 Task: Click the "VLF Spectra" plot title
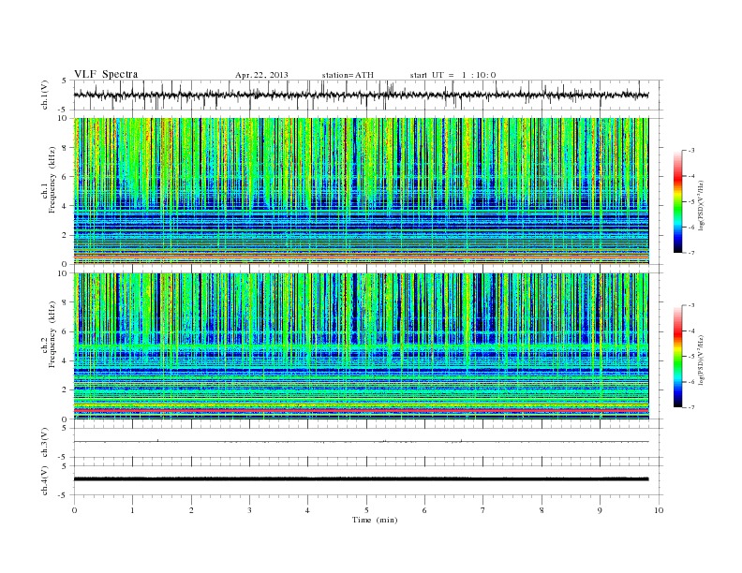tap(106, 74)
